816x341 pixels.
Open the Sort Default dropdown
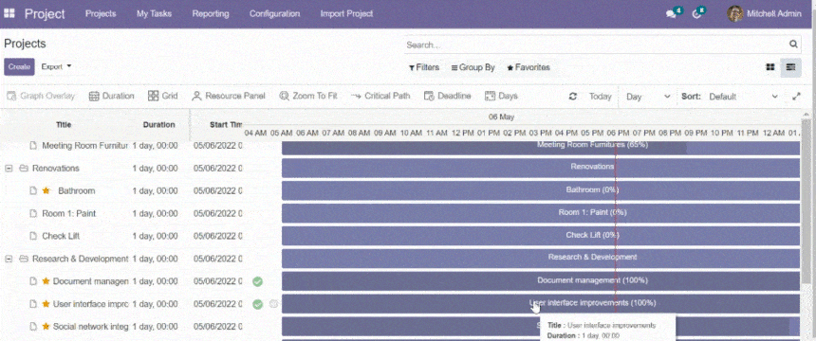tap(744, 97)
